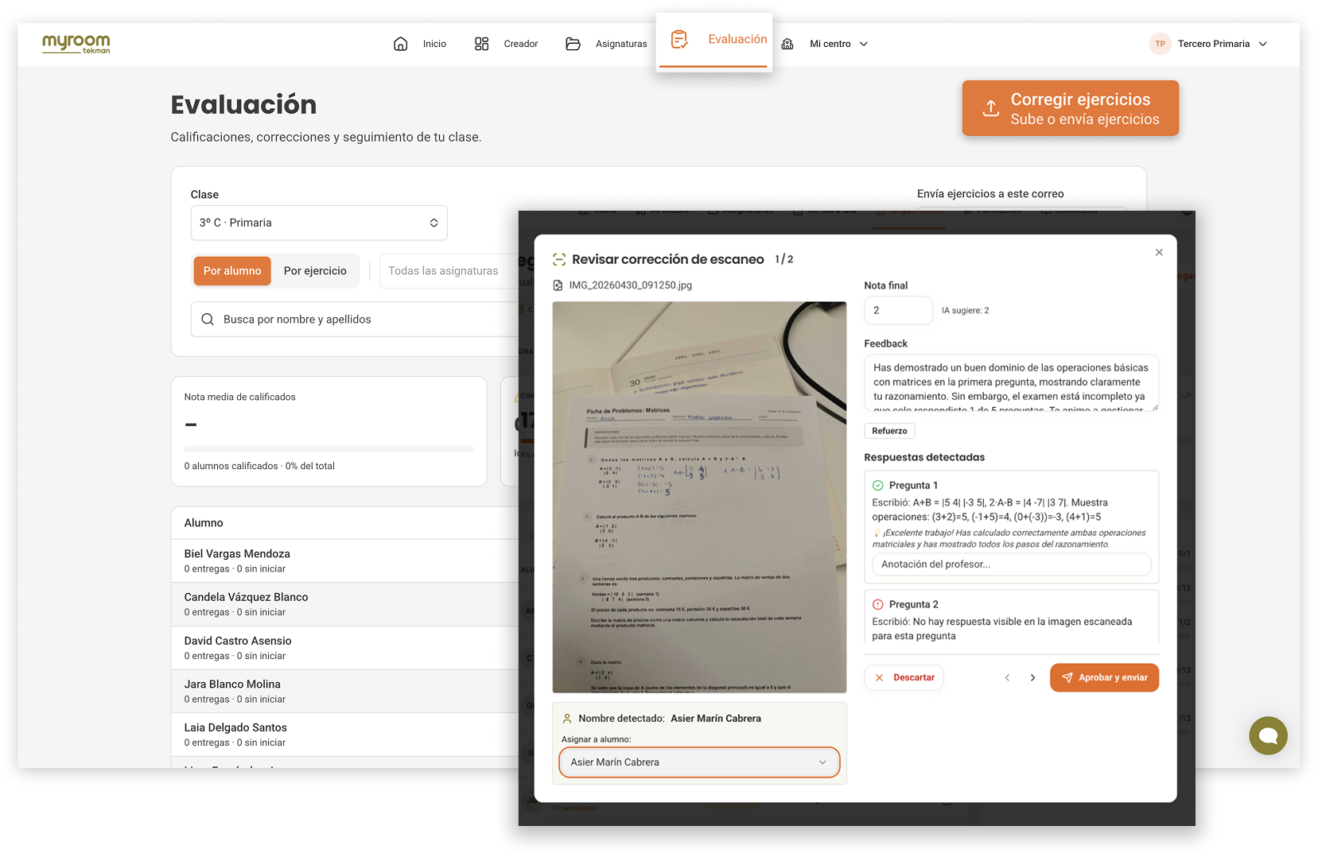The height and width of the screenshot is (857, 1318).
Task: Click the TP profile avatar
Action: [x=1160, y=44]
